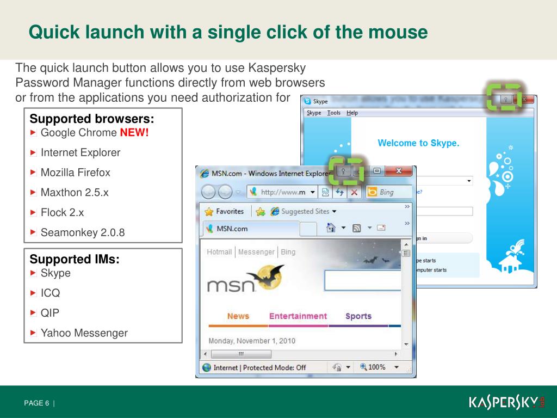Screen dimensions: 557x418
Task: Click the http://www.m address field
Action: 283,192
